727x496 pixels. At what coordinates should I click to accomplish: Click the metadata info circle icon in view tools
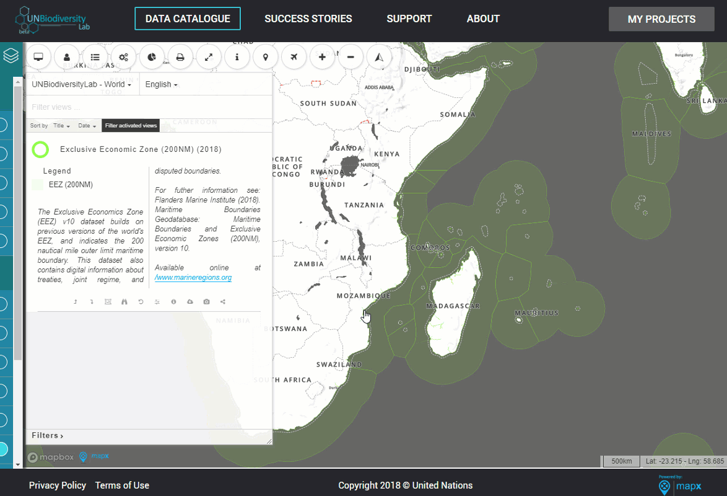(173, 302)
